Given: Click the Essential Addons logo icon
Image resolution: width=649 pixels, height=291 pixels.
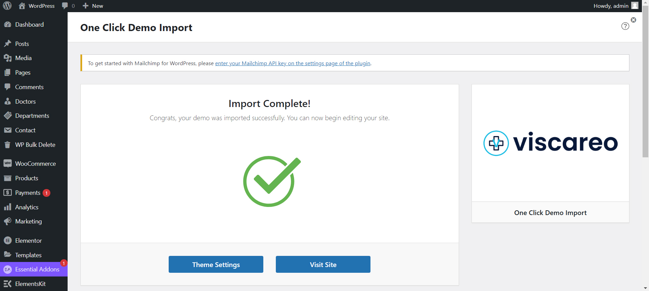Looking at the screenshot, I should [7, 269].
